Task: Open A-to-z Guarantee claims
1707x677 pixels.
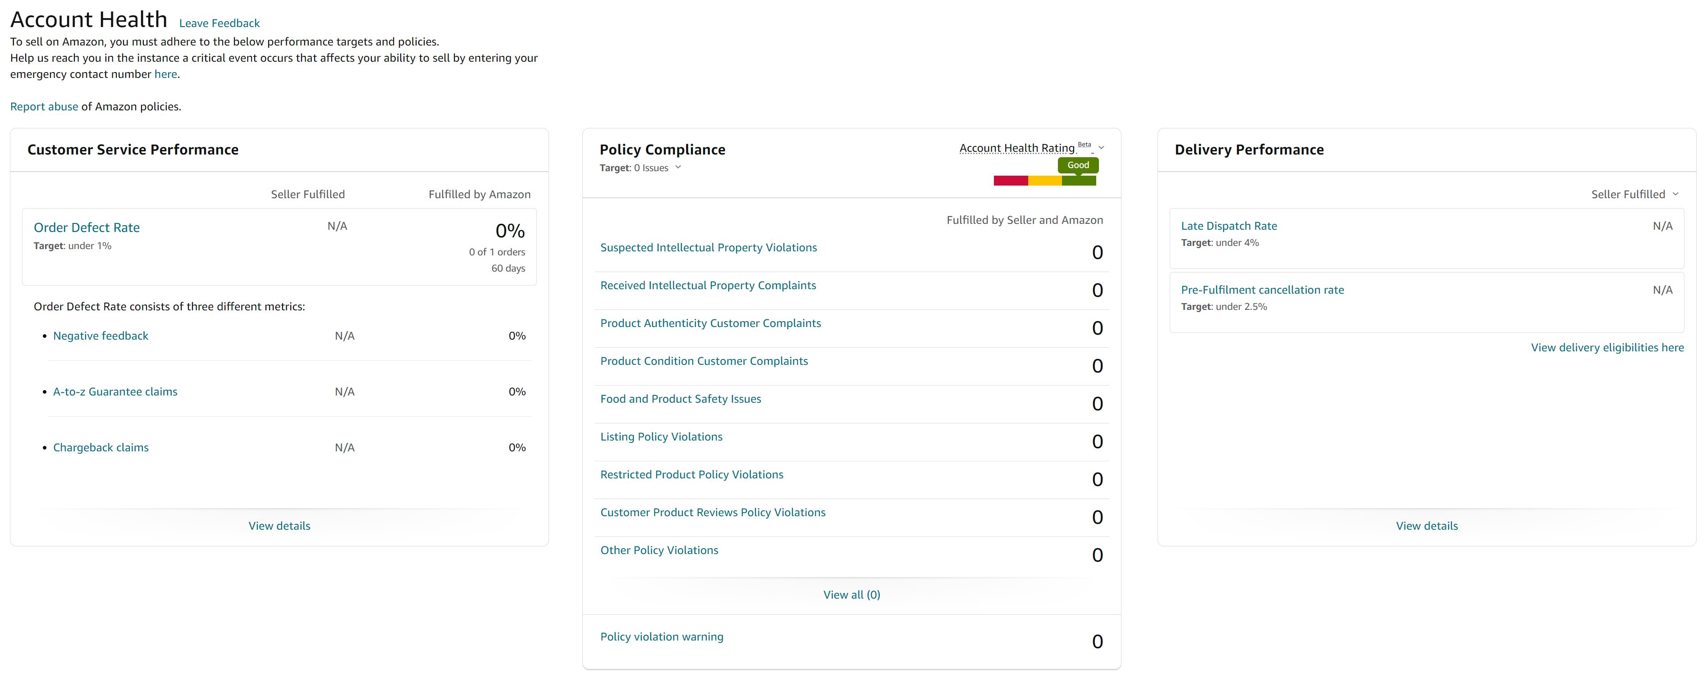Action: pos(115,391)
